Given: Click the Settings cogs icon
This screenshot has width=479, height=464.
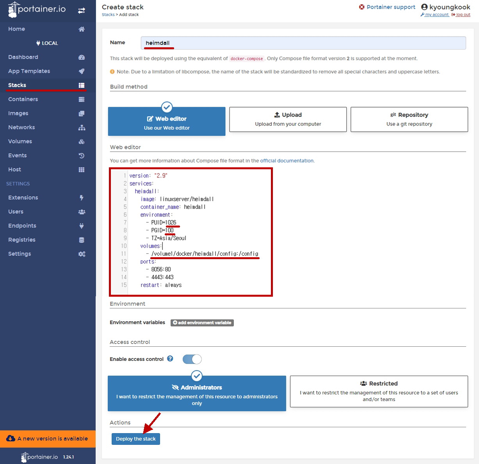Looking at the screenshot, I should [x=82, y=254].
